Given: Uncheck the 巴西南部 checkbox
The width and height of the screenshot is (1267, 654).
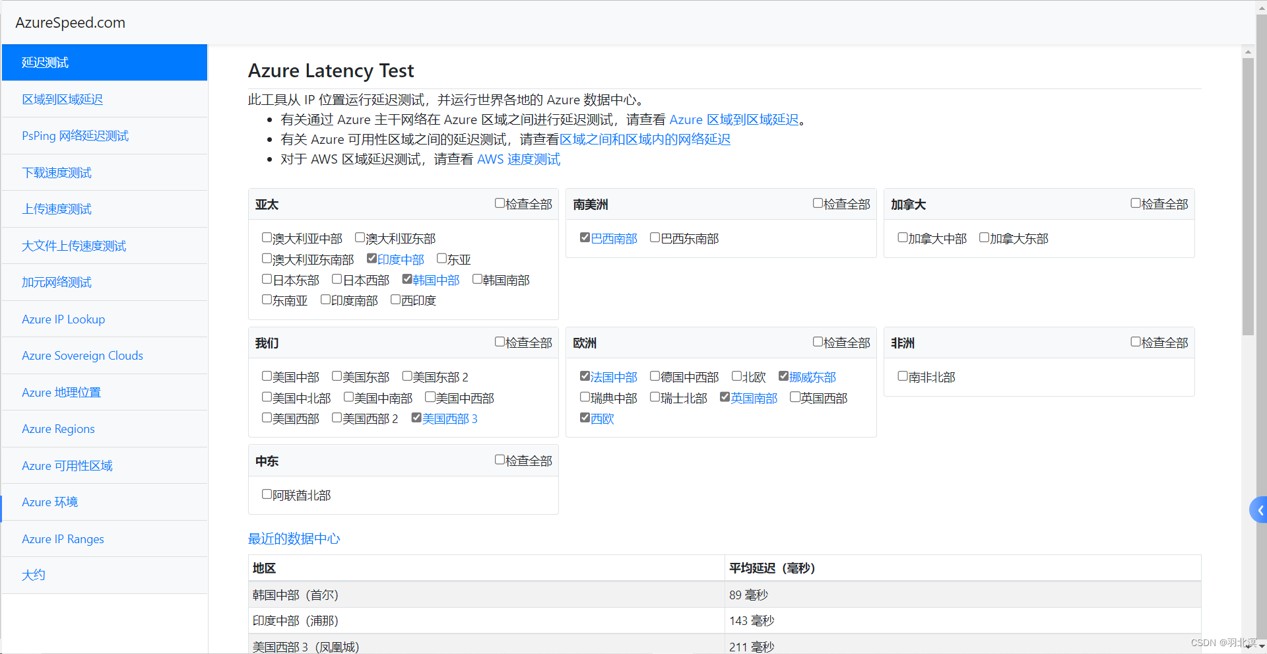Looking at the screenshot, I should coord(585,238).
